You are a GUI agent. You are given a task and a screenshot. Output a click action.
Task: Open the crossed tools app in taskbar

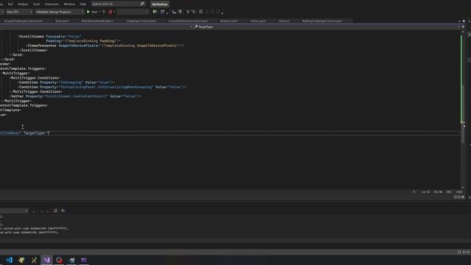(34, 260)
